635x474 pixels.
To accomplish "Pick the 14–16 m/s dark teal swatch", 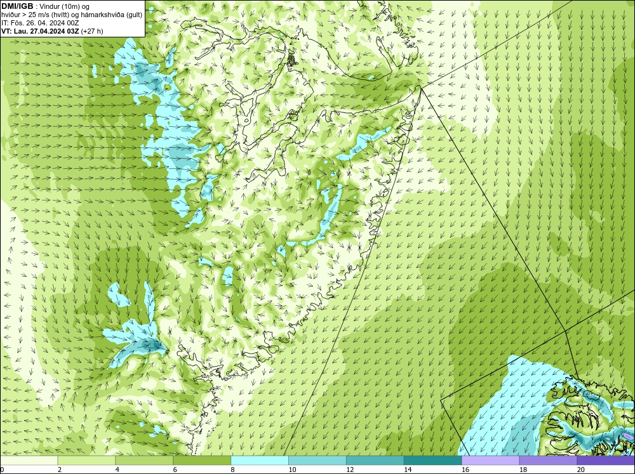I will [x=433, y=461].
